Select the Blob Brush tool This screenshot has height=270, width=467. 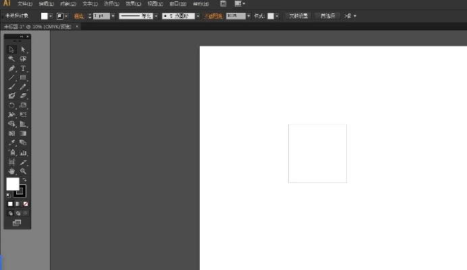pyautogui.click(x=11, y=96)
